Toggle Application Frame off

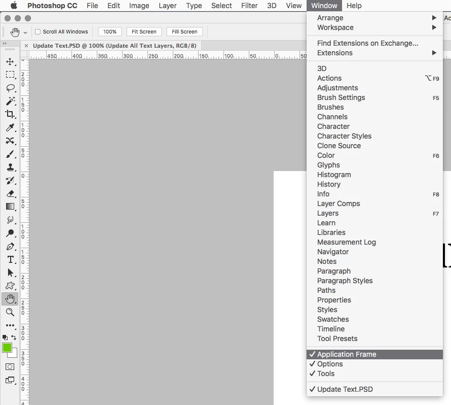374,354
